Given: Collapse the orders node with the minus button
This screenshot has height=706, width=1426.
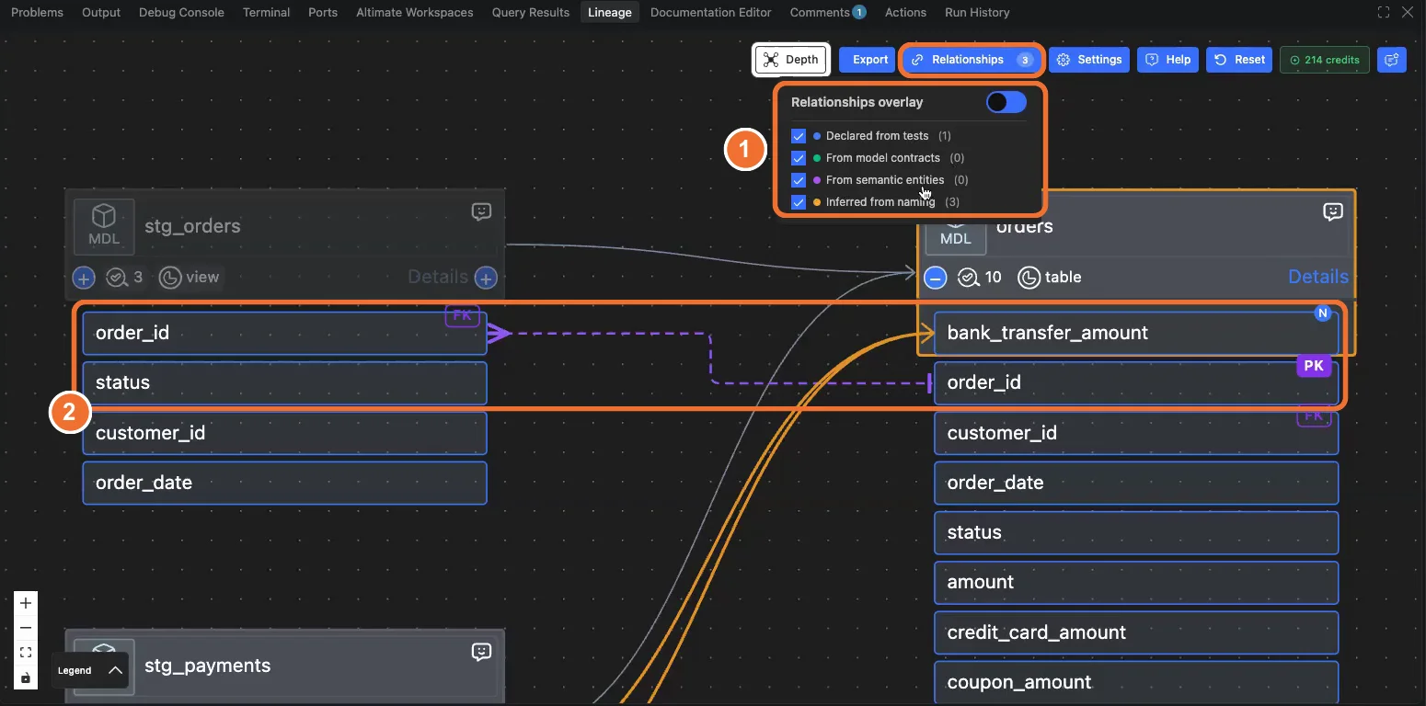Looking at the screenshot, I should click(936, 278).
